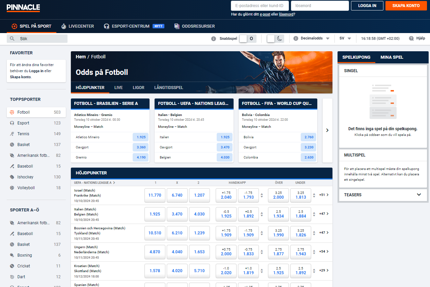This screenshot has width=430, height=287.
Task: Click the Decimalodds info icon
Action: point(295,38)
